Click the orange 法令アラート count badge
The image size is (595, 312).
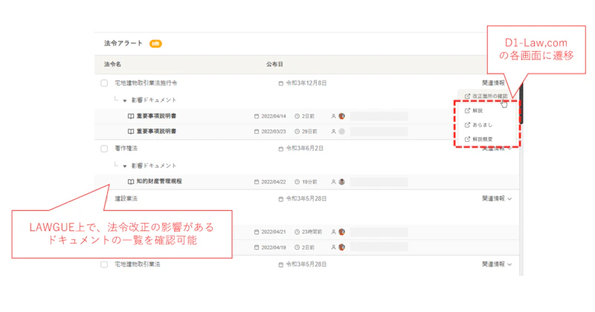[x=155, y=43]
